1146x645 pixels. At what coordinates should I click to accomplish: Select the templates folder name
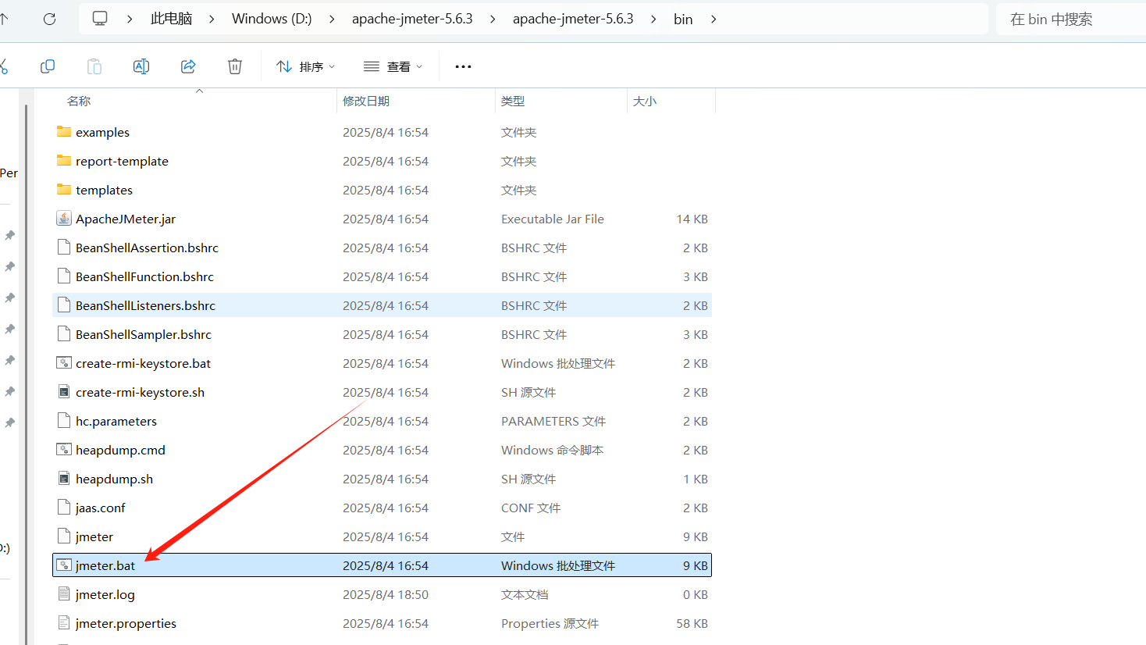pyautogui.click(x=104, y=190)
